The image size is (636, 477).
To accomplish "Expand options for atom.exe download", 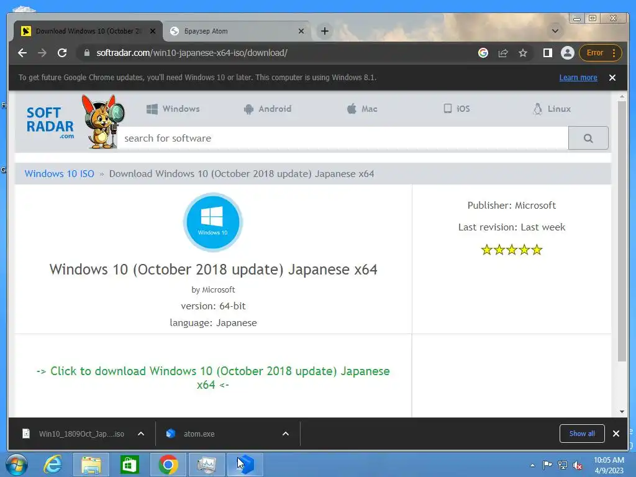I will click(x=286, y=434).
